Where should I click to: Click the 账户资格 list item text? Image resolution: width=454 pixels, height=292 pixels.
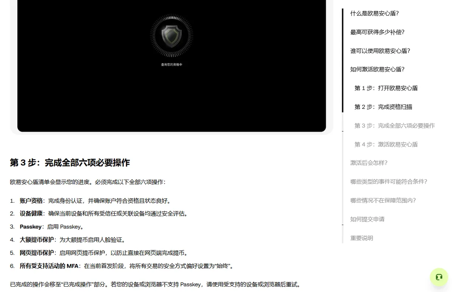pyautogui.click(x=95, y=201)
